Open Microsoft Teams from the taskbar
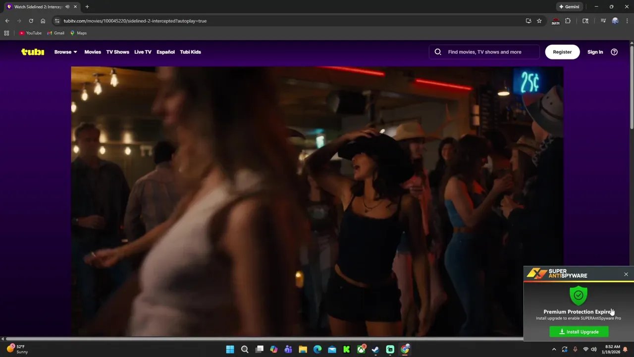 [x=288, y=350]
